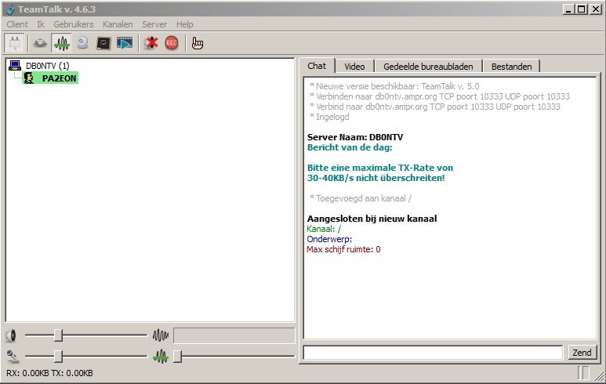The height and width of the screenshot is (384, 606).
Task: Open the Client menu
Action: click(17, 24)
